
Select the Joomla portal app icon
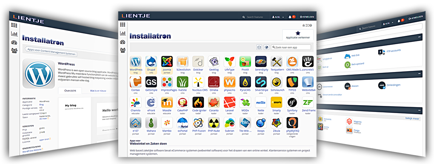[x=167, y=62]
